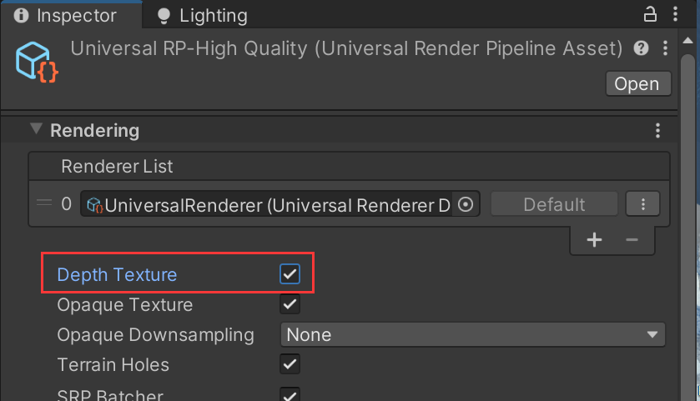Click the Open button for the asset
The image size is (700, 401).
click(638, 83)
